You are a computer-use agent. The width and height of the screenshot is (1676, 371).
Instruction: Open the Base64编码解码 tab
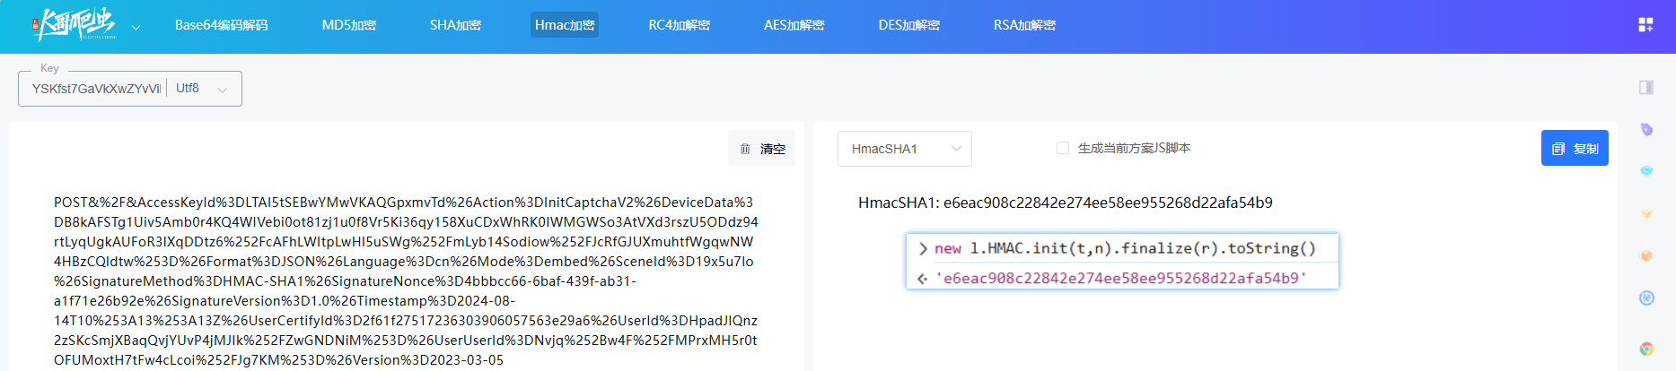click(221, 25)
